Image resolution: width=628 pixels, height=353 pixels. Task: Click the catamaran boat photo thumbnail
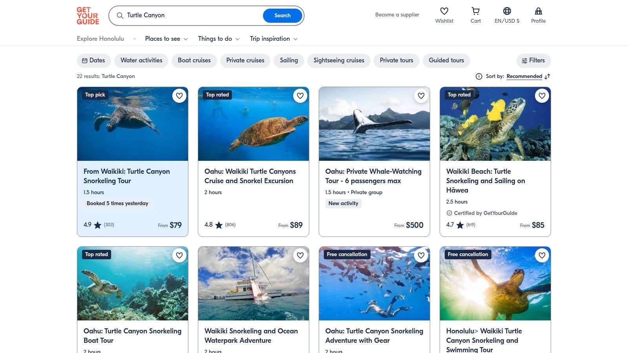(x=254, y=284)
